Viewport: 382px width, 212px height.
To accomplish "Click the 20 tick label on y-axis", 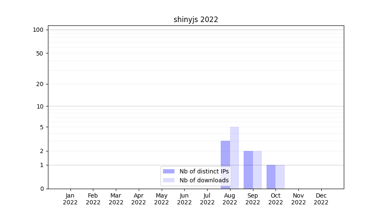I will [40, 84].
